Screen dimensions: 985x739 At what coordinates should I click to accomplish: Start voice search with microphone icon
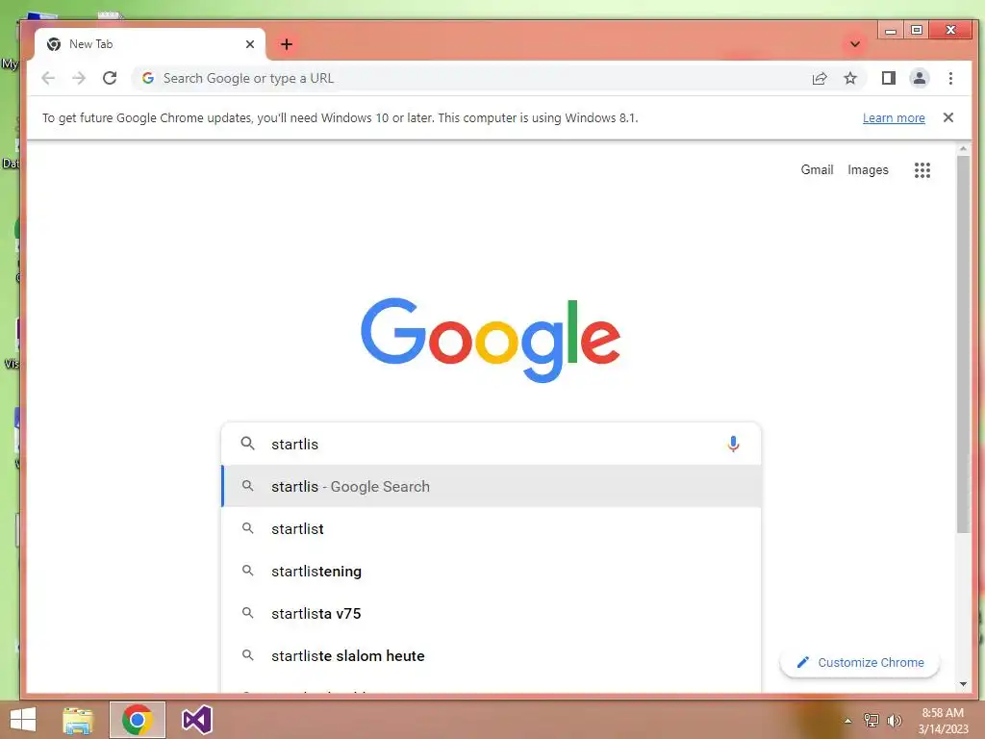coord(733,444)
